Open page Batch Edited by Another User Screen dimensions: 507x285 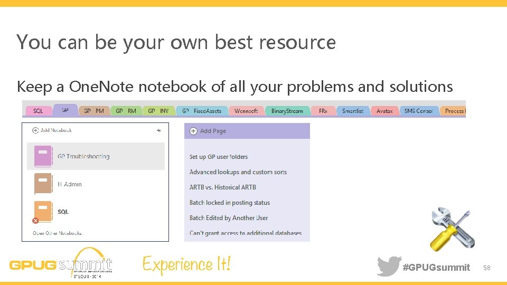coord(229,218)
